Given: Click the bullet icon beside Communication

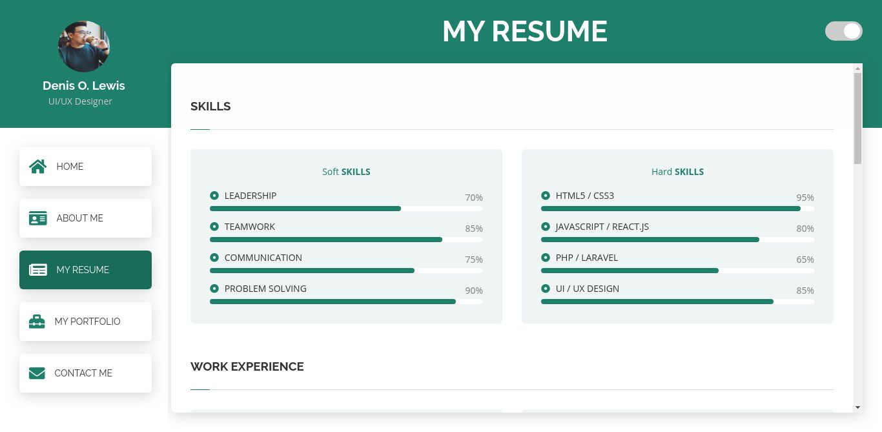Looking at the screenshot, I should pyautogui.click(x=214, y=258).
